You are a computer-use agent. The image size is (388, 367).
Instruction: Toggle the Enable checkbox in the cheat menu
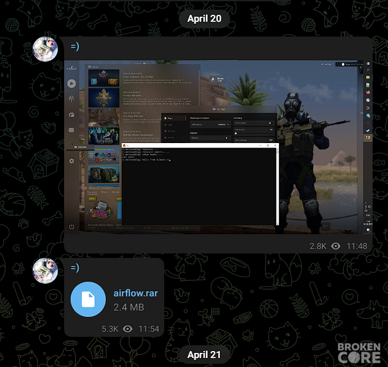[226, 138]
